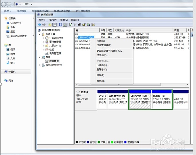Click the blue Help question mark icon

pyautogui.click(x=60, y=25)
